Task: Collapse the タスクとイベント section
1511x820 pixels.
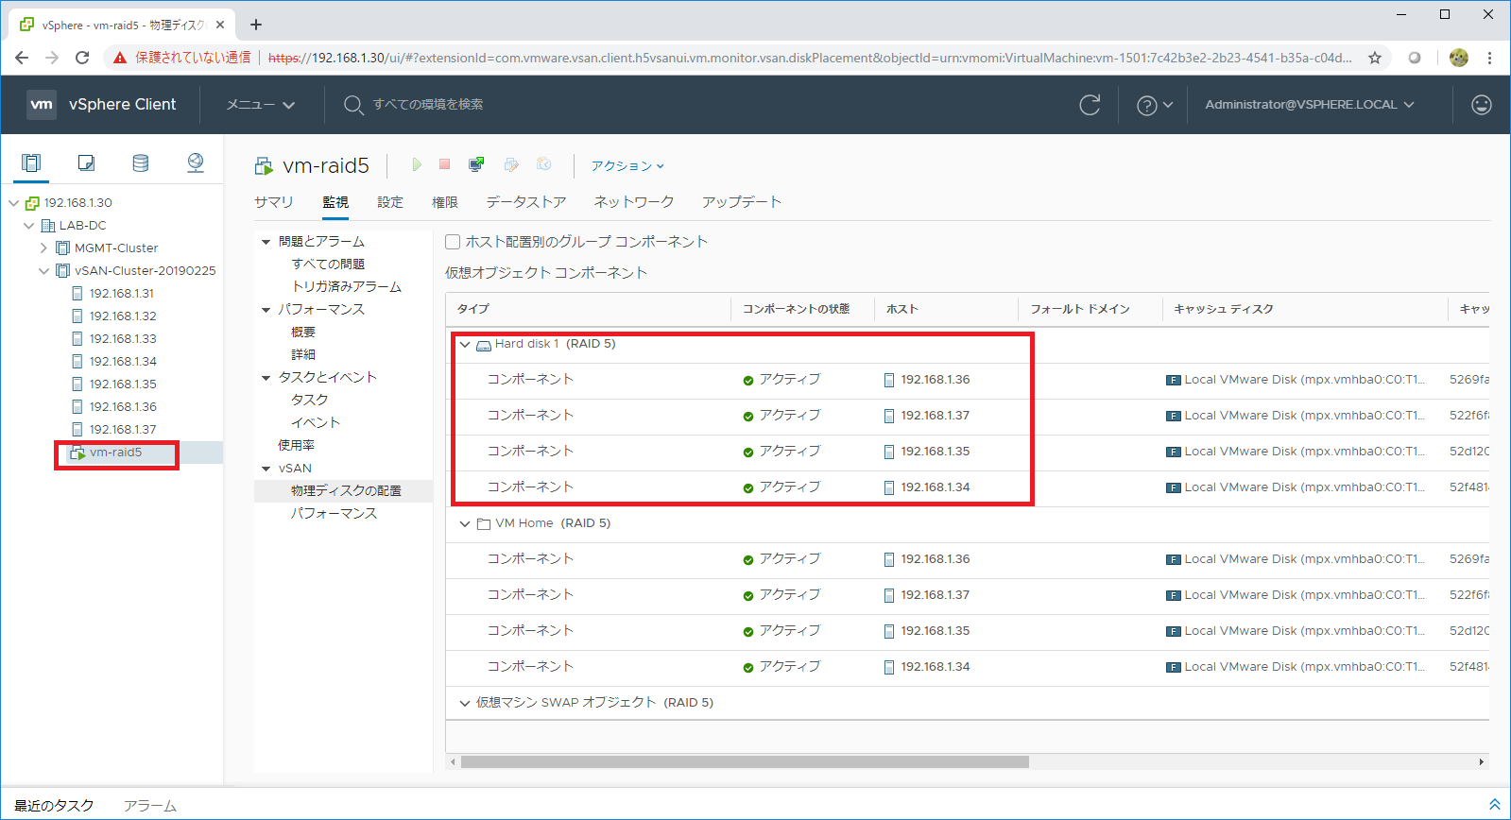Action: (x=266, y=378)
